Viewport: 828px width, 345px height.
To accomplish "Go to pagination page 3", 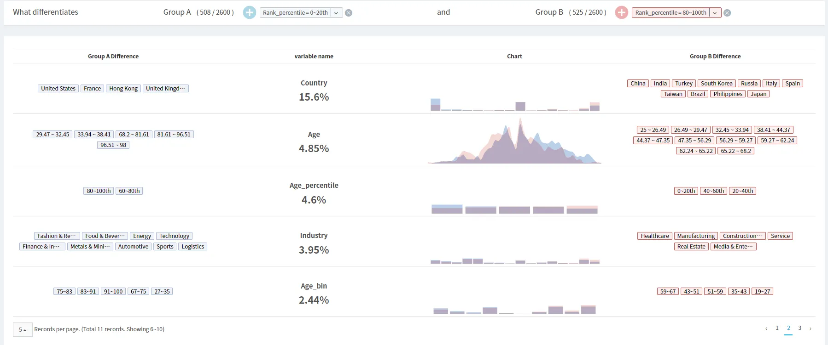I will coord(800,328).
